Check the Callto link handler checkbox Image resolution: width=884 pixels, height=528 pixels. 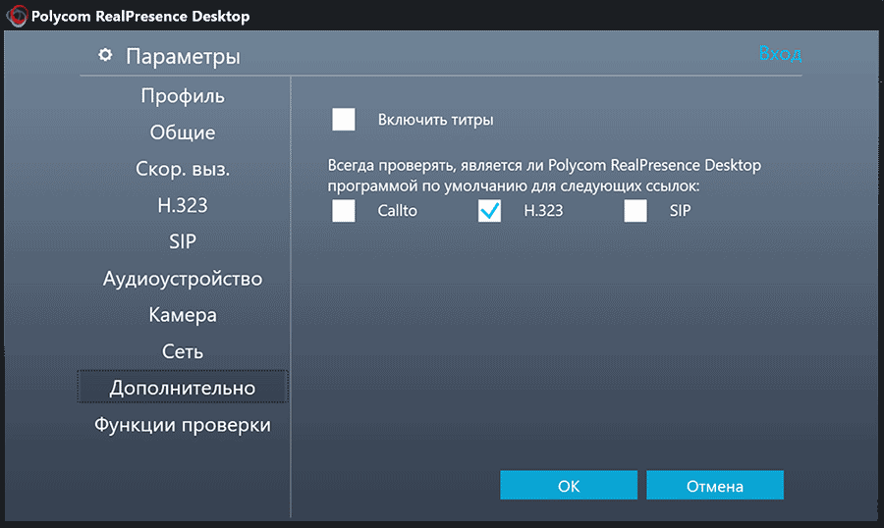(x=344, y=211)
